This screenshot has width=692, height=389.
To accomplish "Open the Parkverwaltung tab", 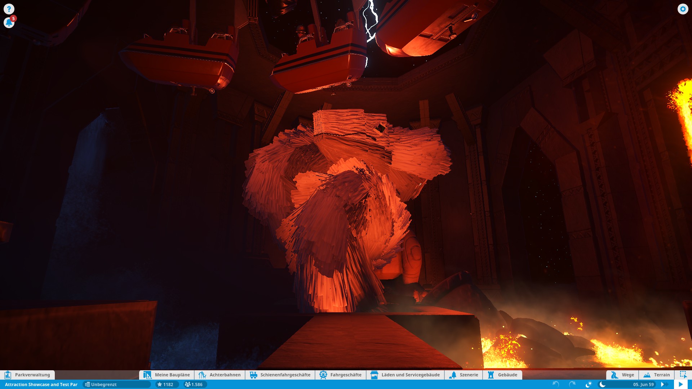I will click(x=27, y=375).
